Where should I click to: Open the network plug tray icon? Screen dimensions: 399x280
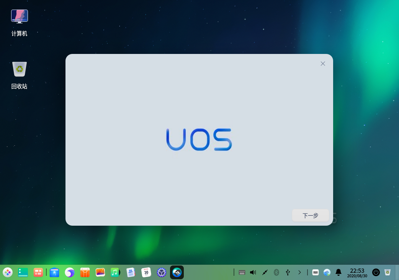(265, 272)
